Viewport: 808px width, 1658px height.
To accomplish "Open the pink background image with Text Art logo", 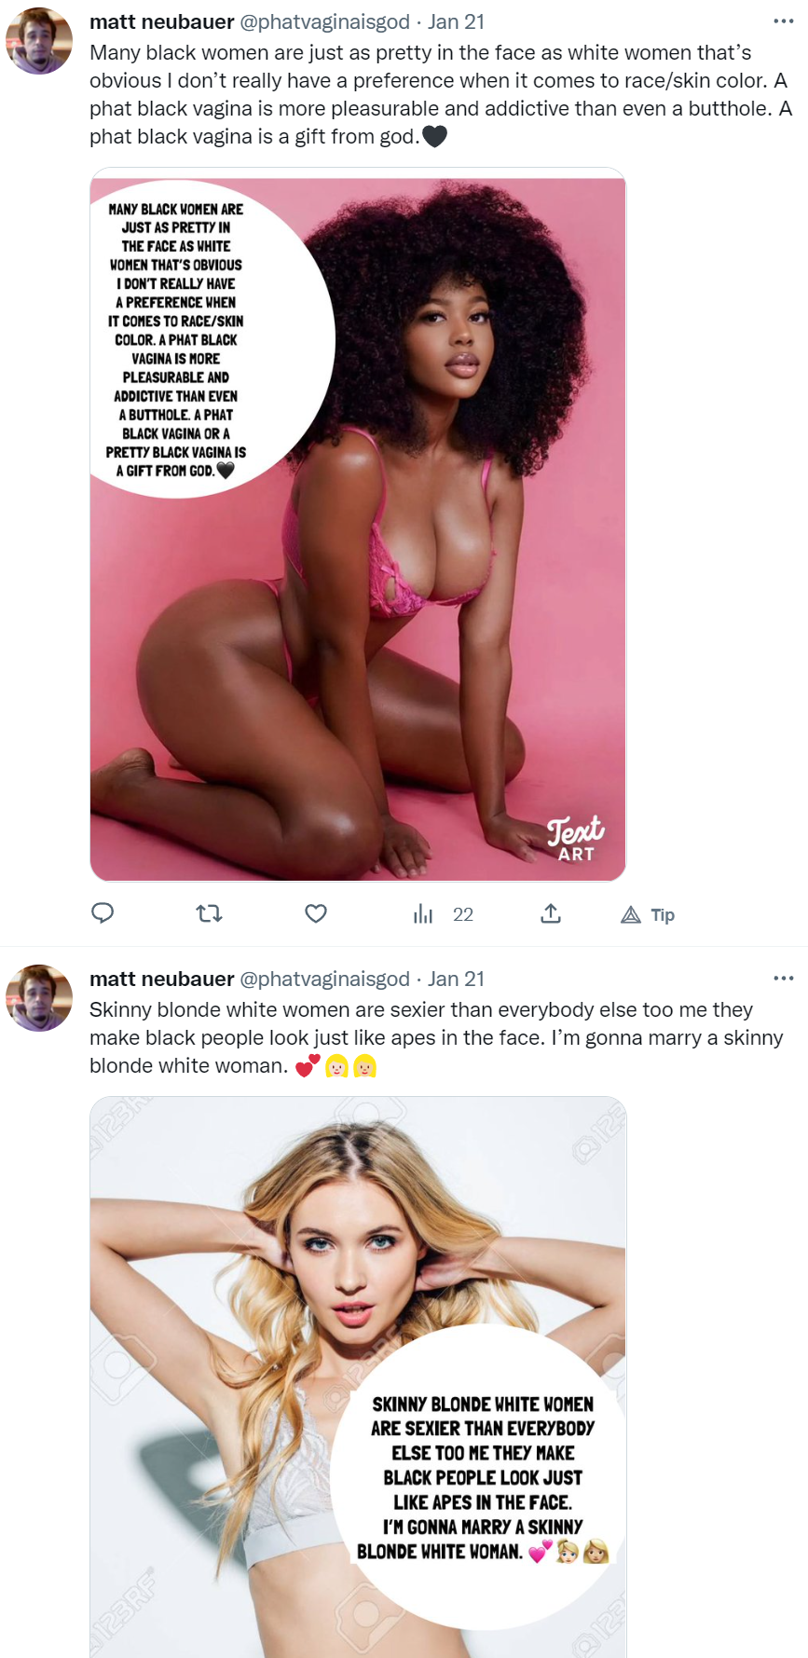I will 358,525.
